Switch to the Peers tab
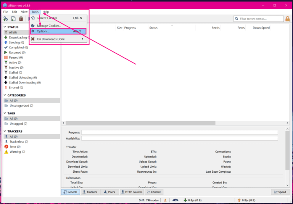293x204 pixels. point(109,192)
